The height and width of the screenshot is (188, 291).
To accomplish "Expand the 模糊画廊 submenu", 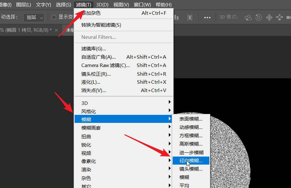I will 123,128.
